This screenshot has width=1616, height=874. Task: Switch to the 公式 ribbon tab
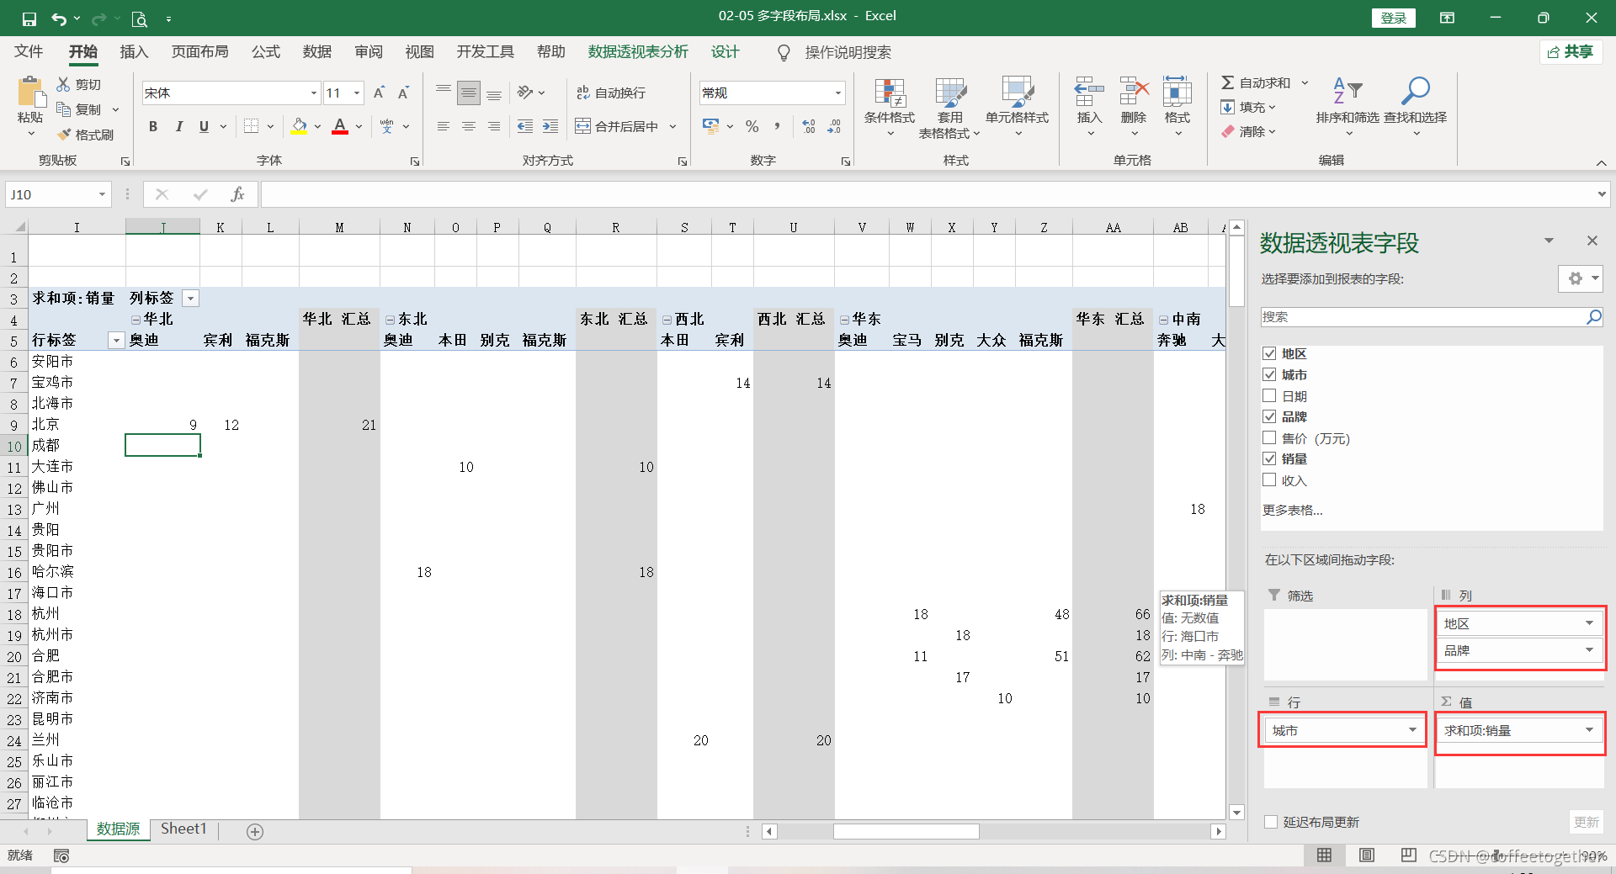(x=266, y=52)
